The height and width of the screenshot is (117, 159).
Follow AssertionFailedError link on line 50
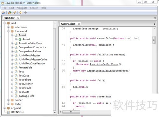[101, 71]
